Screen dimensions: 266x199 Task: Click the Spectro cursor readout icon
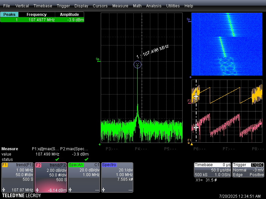(x=103, y=190)
